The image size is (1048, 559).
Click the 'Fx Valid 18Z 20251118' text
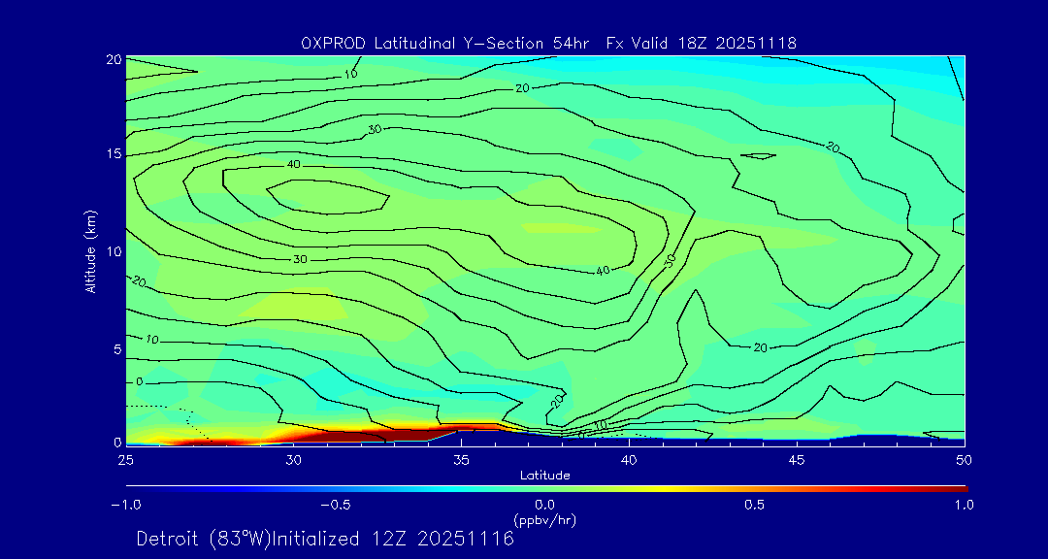tap(702, 44)
